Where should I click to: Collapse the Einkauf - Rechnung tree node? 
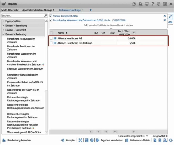(x=3, y=34)
